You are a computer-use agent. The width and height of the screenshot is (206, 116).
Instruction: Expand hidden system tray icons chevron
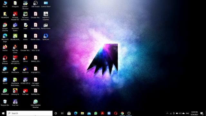pos(167,113)
